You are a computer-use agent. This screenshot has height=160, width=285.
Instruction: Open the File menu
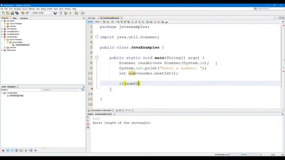(x=2, y=9)
